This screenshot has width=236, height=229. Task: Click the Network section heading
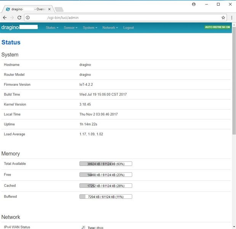[11, 217]
